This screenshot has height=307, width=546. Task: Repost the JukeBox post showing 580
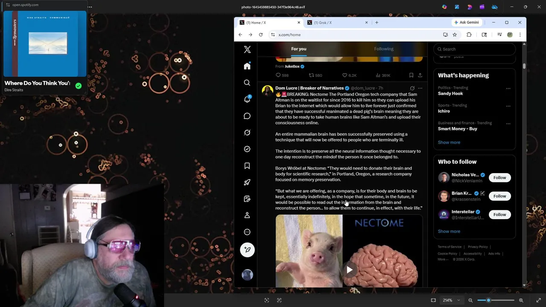click(315, 75)
